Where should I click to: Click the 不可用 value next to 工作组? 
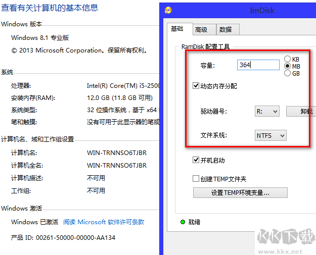(x=96, y=190)
